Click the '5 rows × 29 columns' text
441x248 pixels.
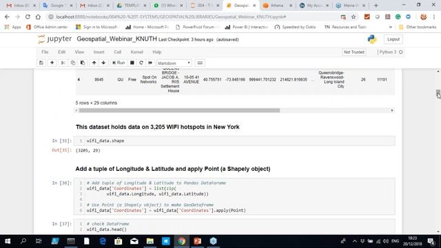(96, 103)
